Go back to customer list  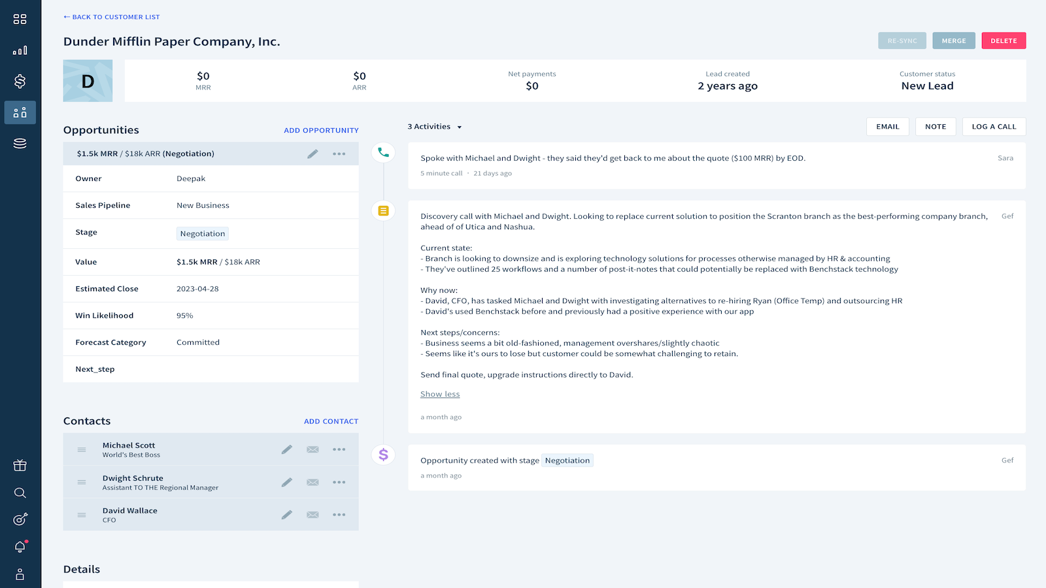(x=112, y=17)
